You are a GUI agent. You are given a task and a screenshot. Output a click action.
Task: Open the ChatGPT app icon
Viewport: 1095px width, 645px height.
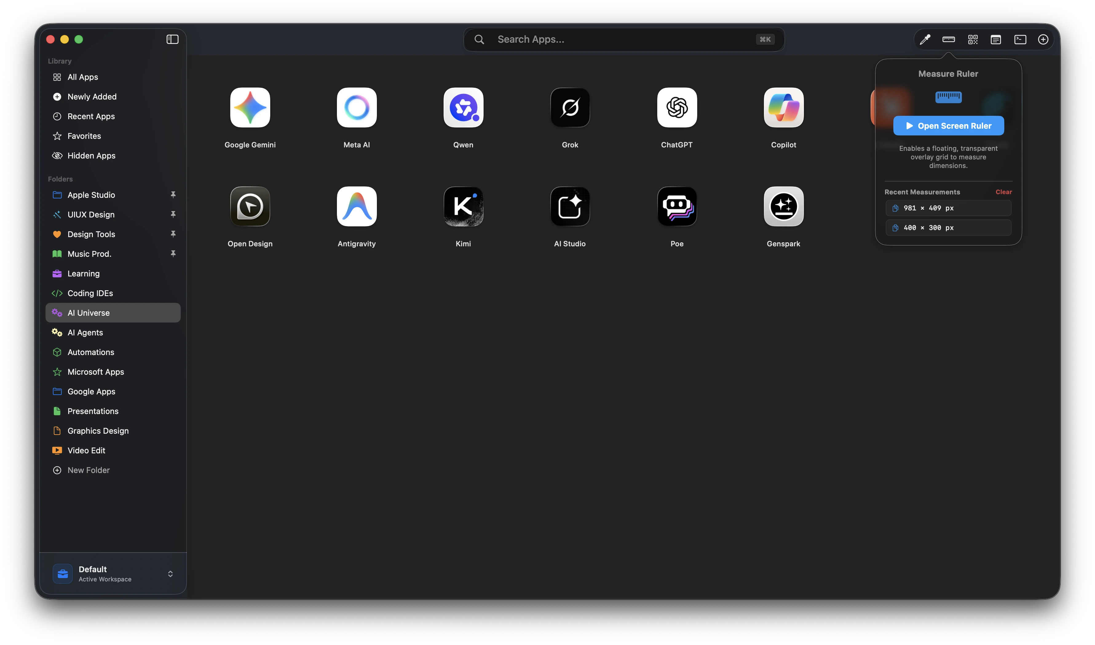click(x=677, y=107)
